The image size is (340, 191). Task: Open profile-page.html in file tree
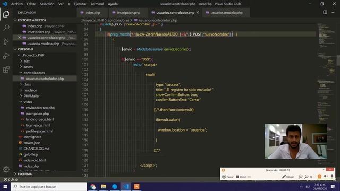39,131
